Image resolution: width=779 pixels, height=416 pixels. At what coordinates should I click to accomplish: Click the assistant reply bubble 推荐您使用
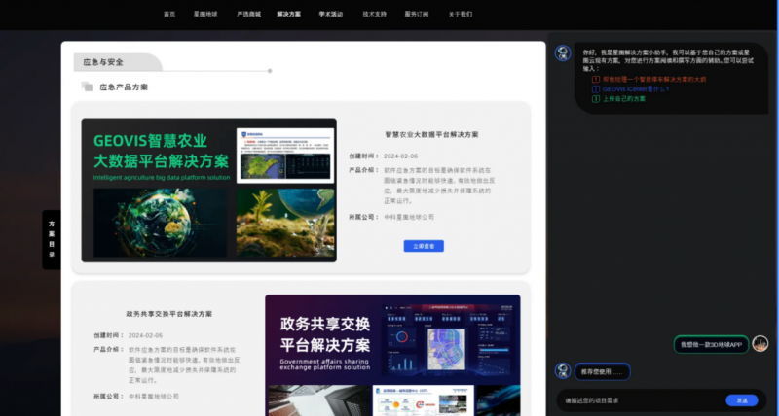602,372
